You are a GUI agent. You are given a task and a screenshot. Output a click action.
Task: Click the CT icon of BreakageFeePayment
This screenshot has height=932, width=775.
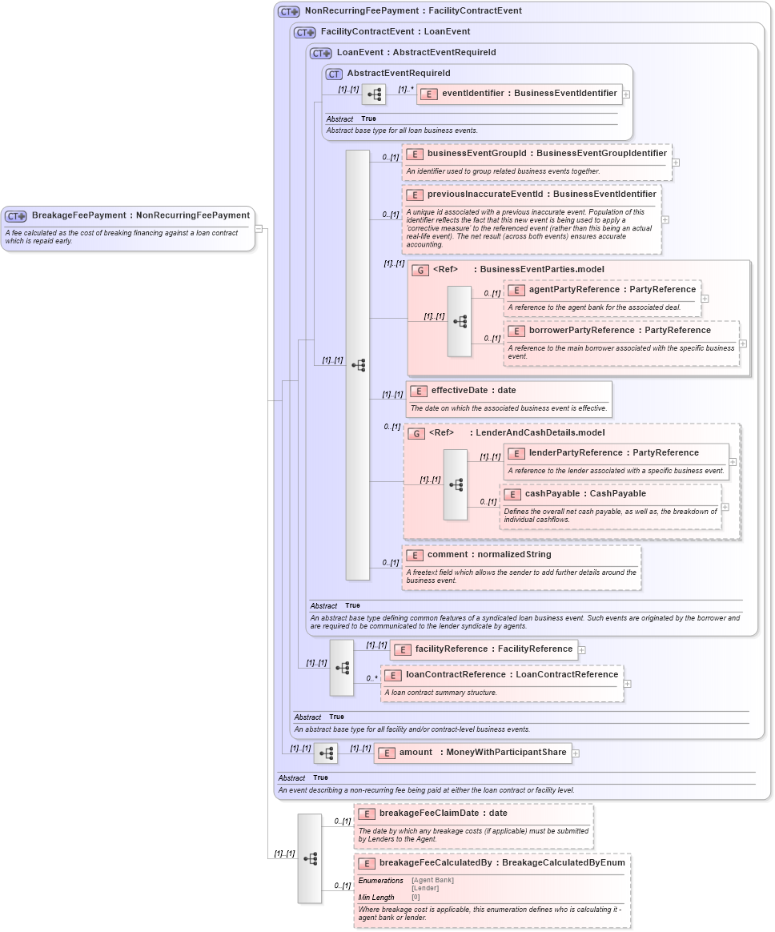16,215
